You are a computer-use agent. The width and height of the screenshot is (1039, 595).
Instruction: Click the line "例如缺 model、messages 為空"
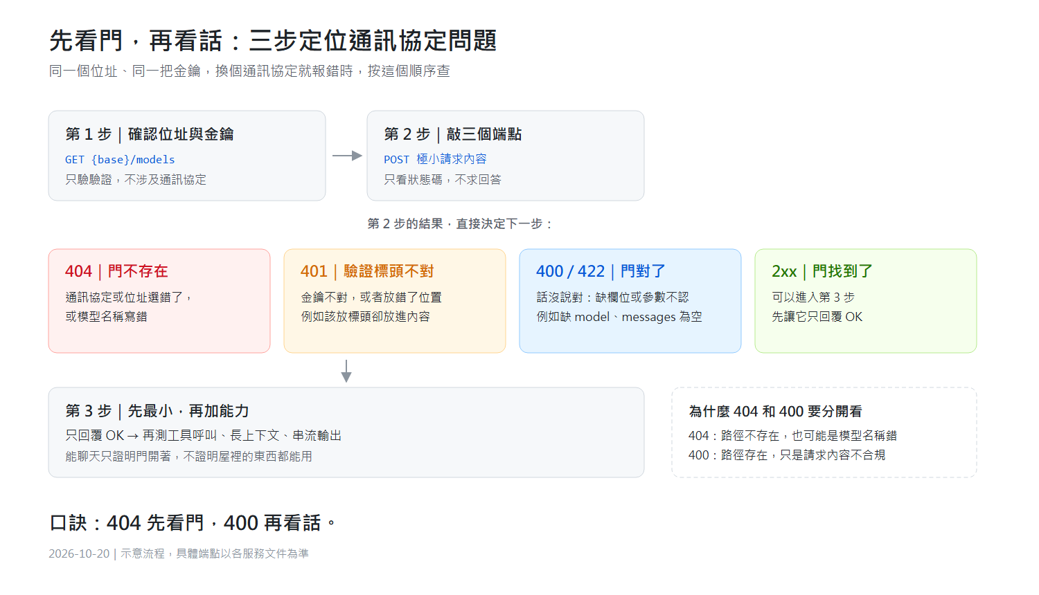click(x=619, y=317)
